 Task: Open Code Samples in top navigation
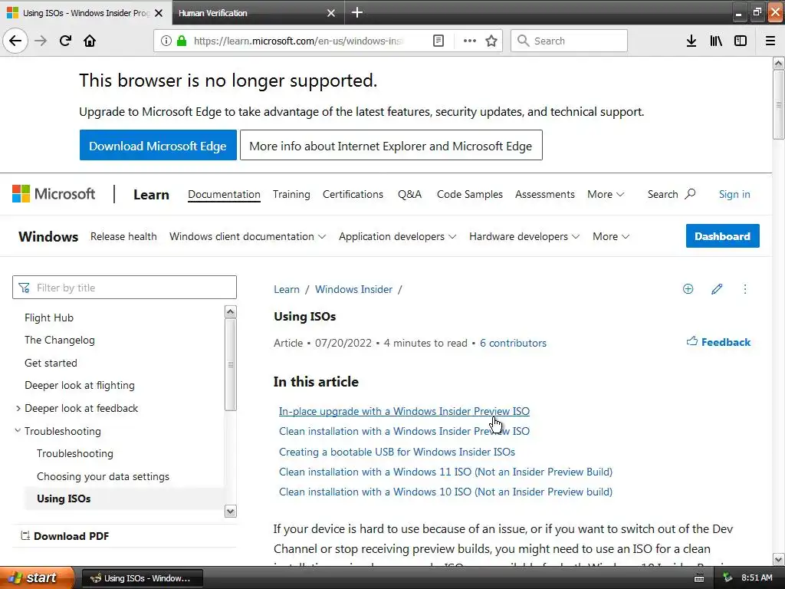(470, 194)
